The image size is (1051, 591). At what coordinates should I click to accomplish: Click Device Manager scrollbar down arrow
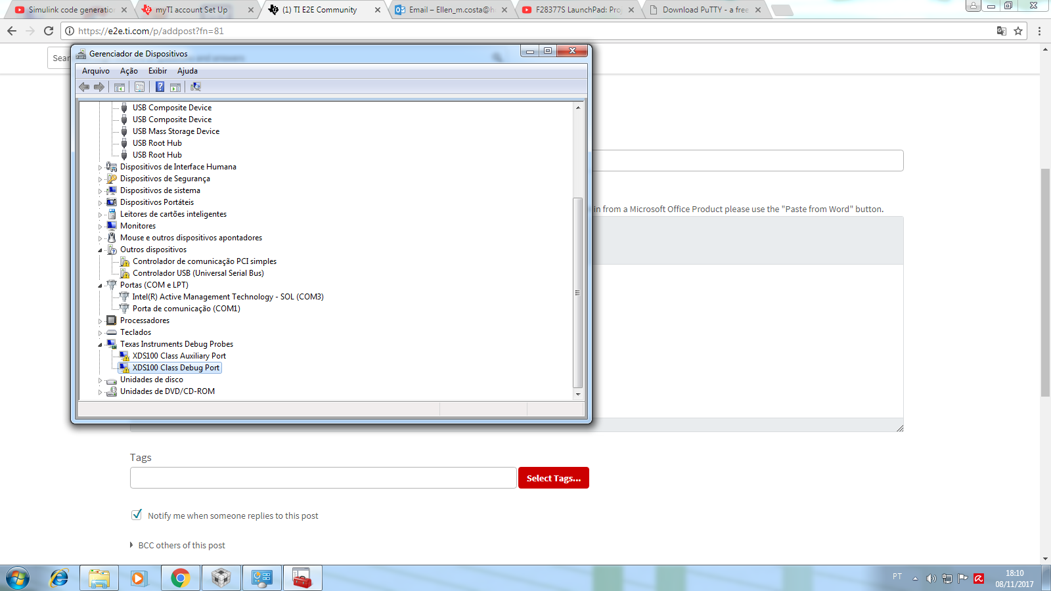pyautogui.click(x=578, y=394)
